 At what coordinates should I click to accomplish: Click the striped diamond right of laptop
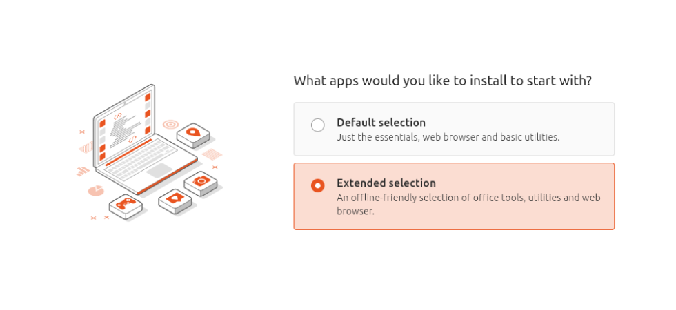click(x=212, y=154)
